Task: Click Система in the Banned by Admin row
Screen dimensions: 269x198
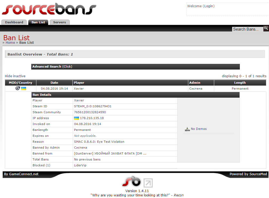Action: (80, 148)
